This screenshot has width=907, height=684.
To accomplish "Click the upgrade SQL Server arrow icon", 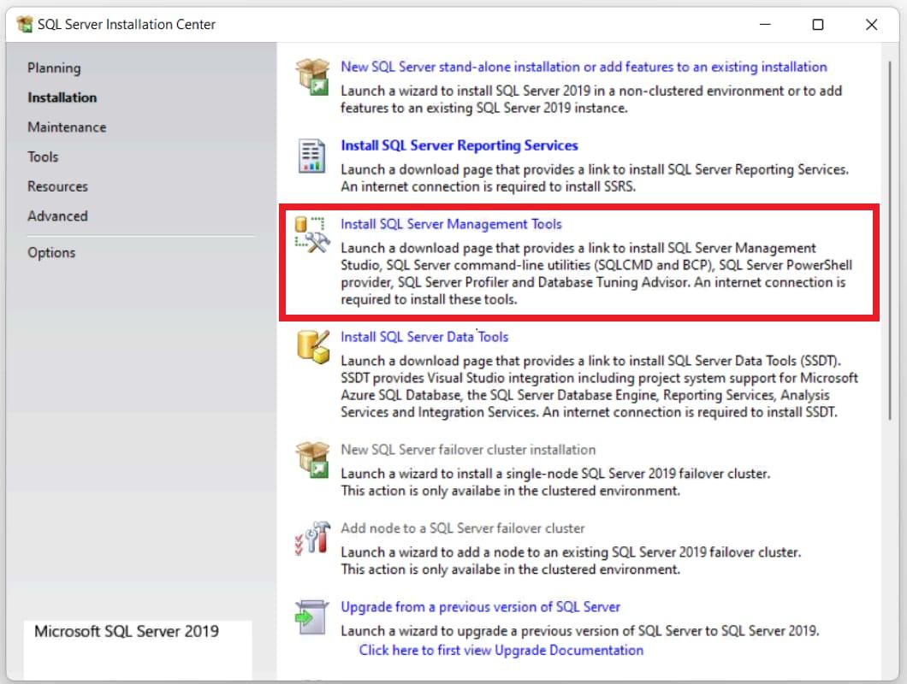I will point(311,616).
